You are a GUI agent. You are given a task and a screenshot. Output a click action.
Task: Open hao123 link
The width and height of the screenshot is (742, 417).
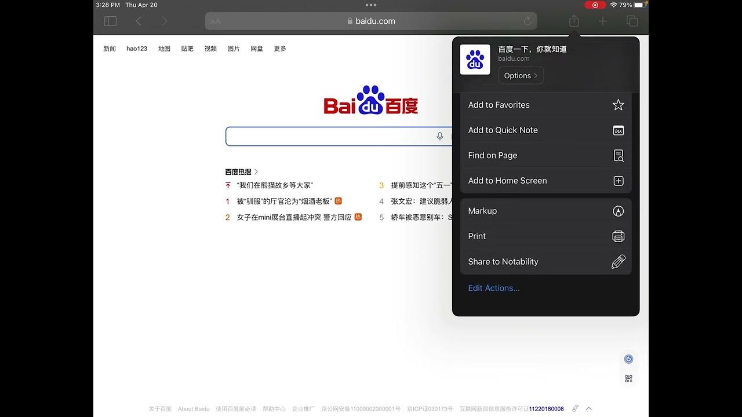coord(137,49)
